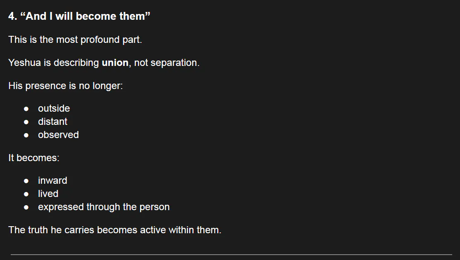Image resolution: width=460 pixels, height=260 pixels.
Task: Click the heading "And I will become them"
Action: coord(79,16)
